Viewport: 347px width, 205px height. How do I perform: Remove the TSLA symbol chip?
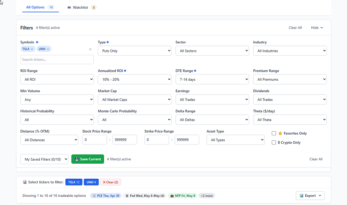point(32,49)
